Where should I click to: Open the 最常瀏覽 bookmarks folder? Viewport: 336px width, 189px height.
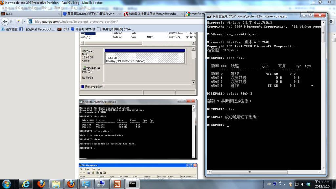point(10,29)
